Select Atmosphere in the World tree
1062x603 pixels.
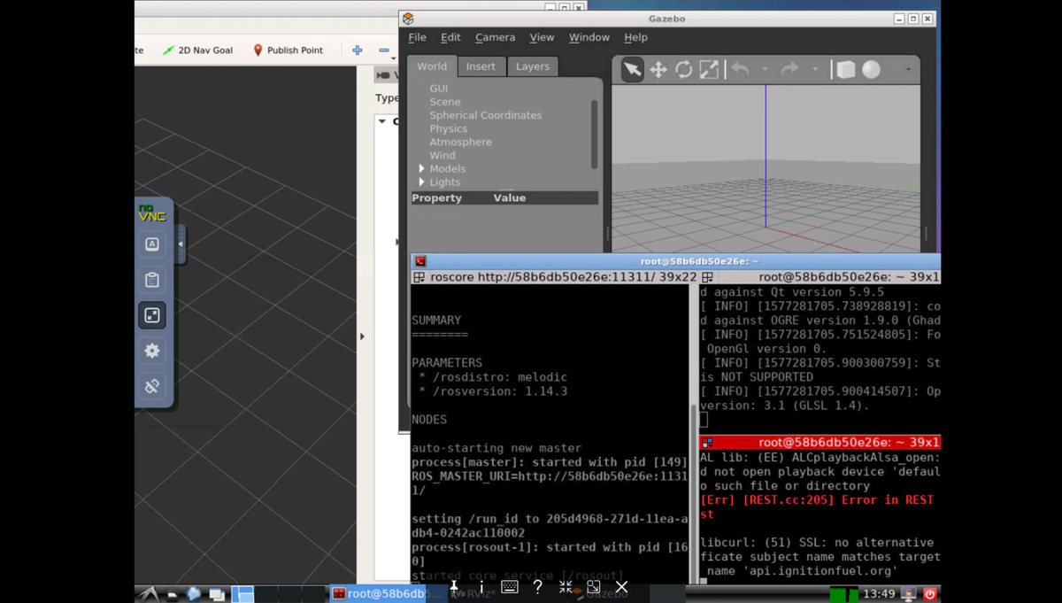pyautogui.click(x=460, y=142)
